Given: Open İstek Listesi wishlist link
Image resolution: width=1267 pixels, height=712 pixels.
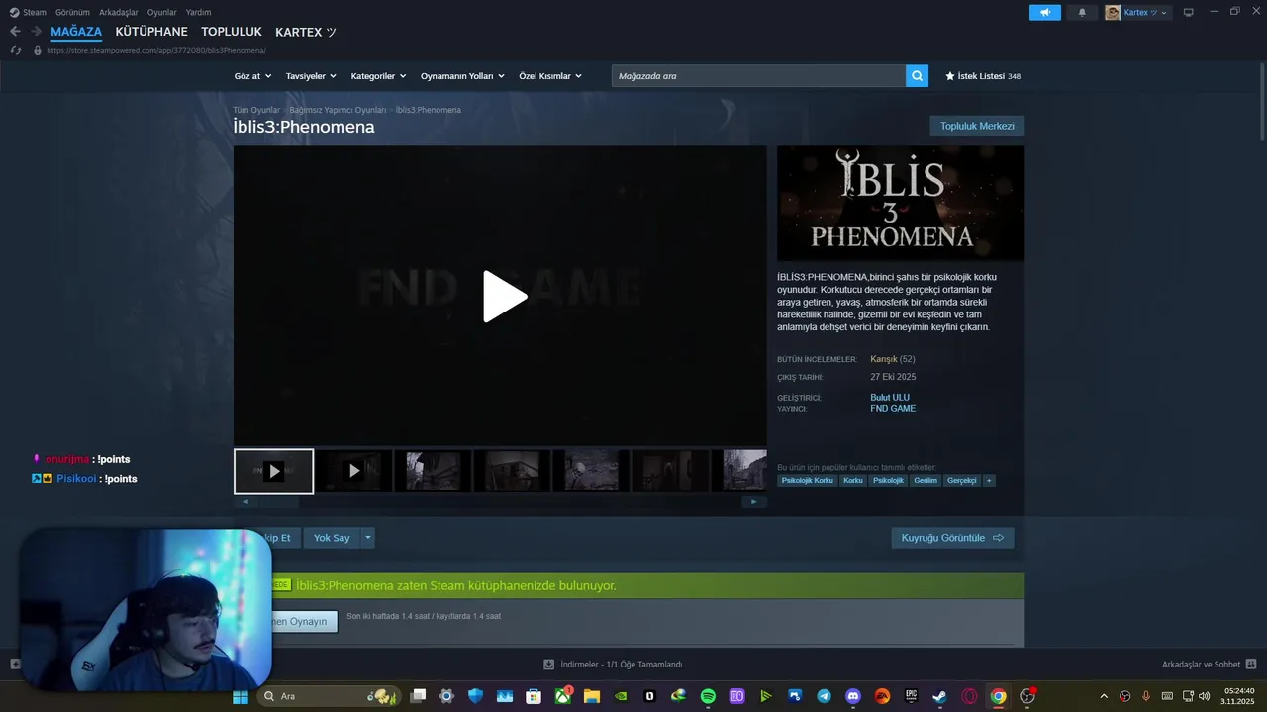Looking at the screenshot, I should point(983,76).
